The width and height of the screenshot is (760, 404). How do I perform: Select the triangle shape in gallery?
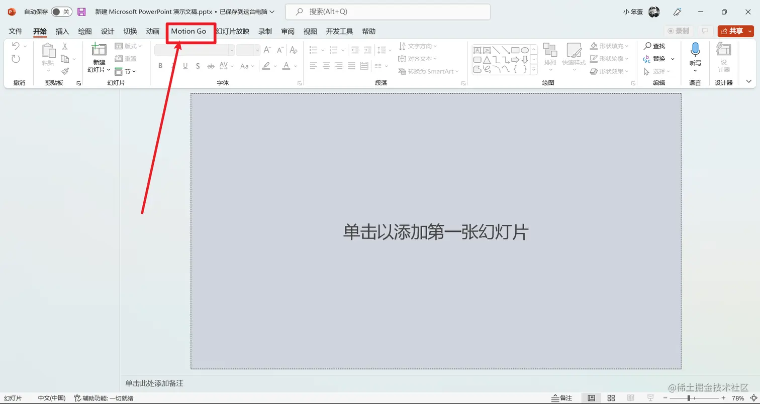tap(487, 60)
